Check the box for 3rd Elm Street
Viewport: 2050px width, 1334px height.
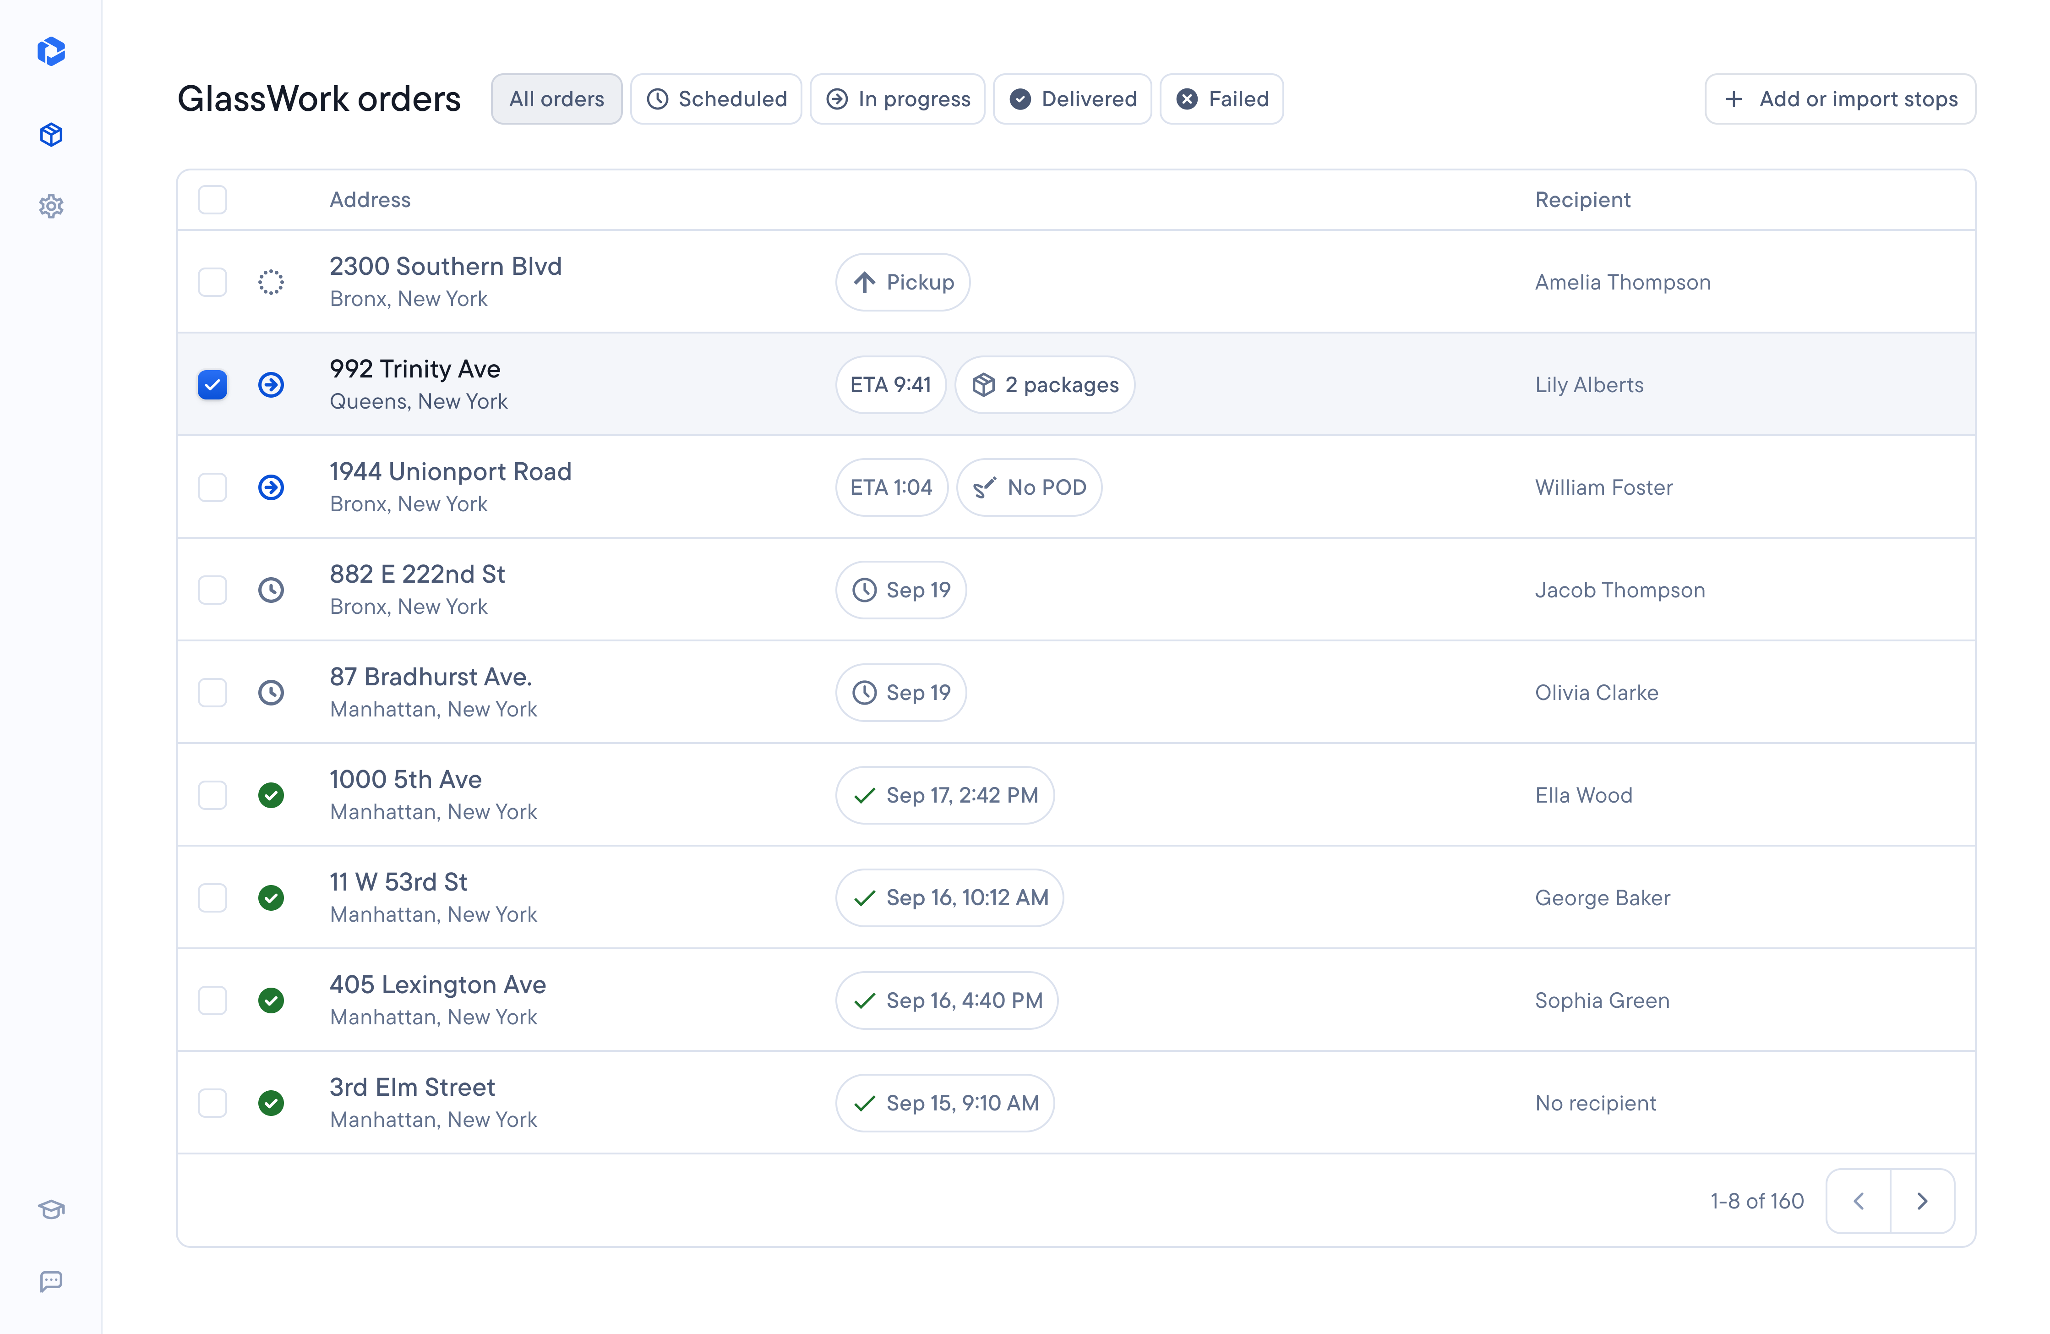coord(212,1102)
